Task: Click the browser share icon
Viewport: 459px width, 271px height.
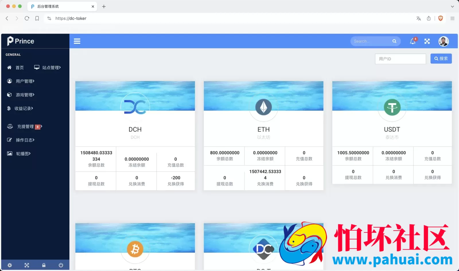Action: tap(429, 18)
